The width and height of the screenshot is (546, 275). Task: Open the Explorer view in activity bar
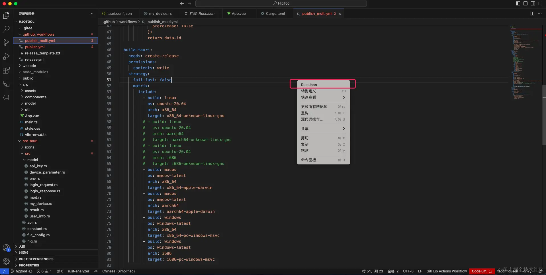(x=6, y=15)
